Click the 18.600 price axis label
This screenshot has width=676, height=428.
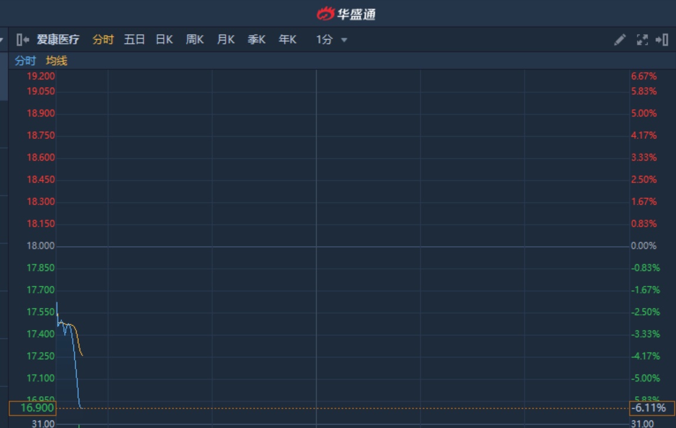coord(41,157)
